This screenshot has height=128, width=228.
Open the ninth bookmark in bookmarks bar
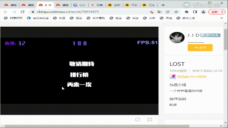click(x=166, y=18)
